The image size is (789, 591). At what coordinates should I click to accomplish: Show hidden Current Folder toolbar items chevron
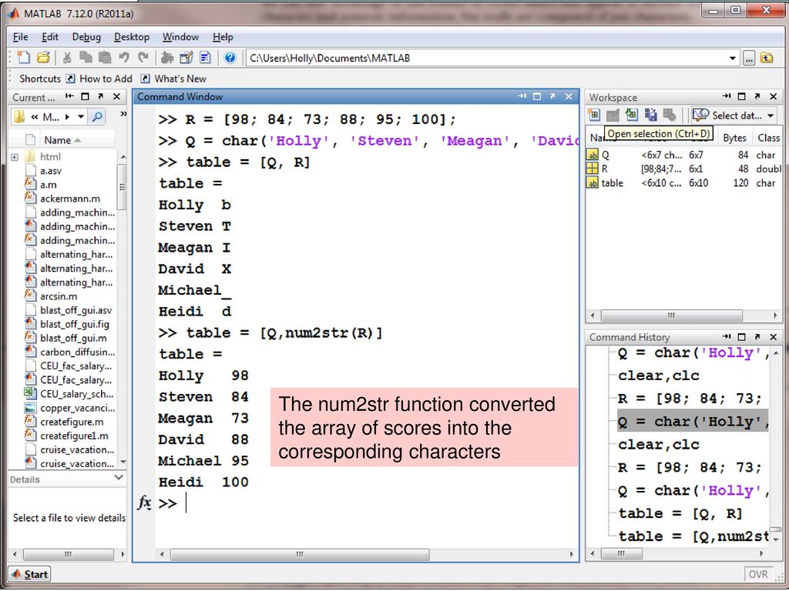click(123, 114)
